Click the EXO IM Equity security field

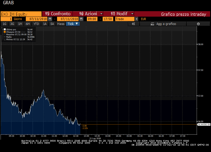[21, 14]
